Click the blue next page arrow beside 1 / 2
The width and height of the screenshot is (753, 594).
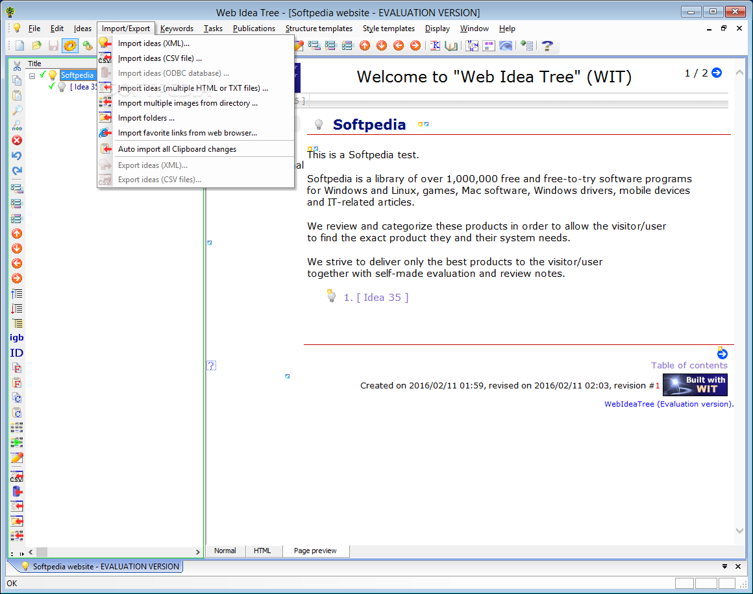click(x=717, y=73)
